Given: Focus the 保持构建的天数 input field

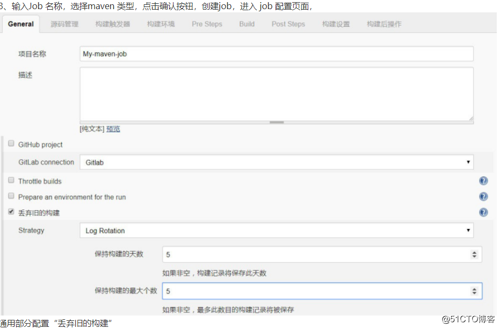Looking at the screenshot, I should tap(322, 254).
